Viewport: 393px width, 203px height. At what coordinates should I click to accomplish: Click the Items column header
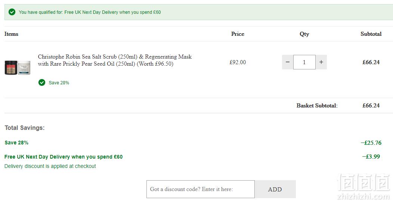tap(11, 34)
